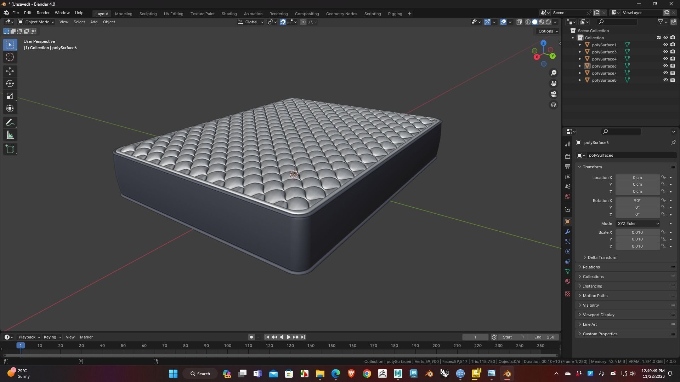680x382 pixels.
Task: Expand the polySurface1 tree item
Action: coord(580,45)
